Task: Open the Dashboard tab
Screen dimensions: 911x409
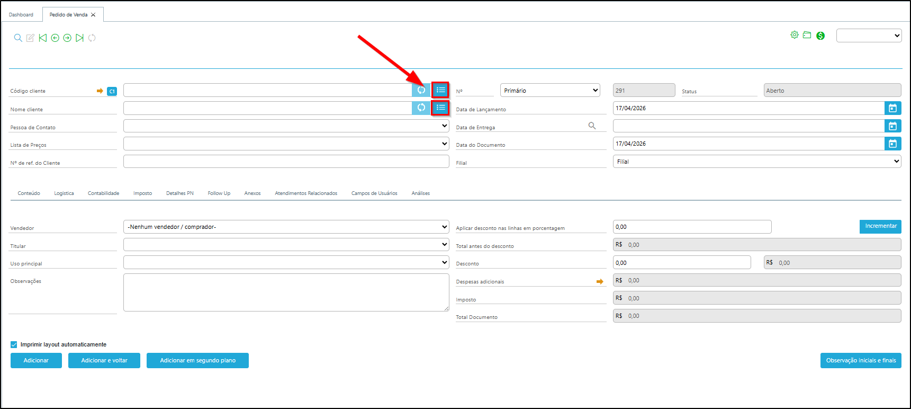Action: 21,15
